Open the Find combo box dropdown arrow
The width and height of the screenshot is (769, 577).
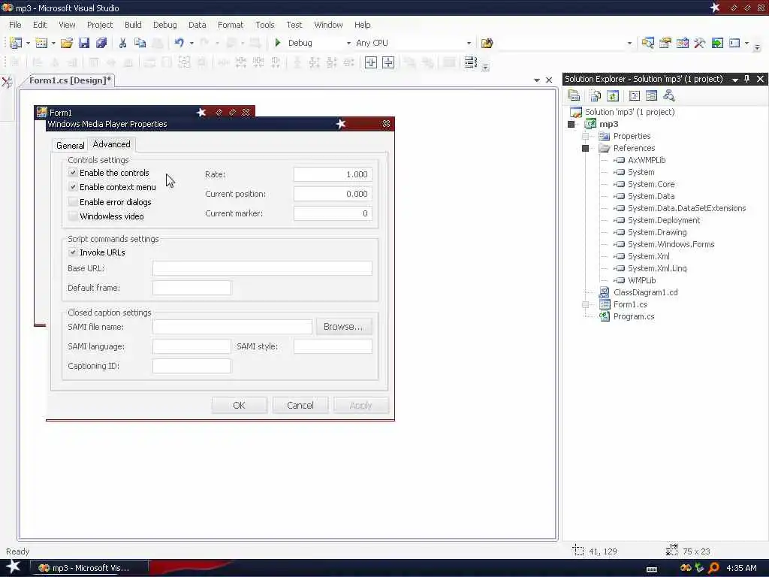630,43
